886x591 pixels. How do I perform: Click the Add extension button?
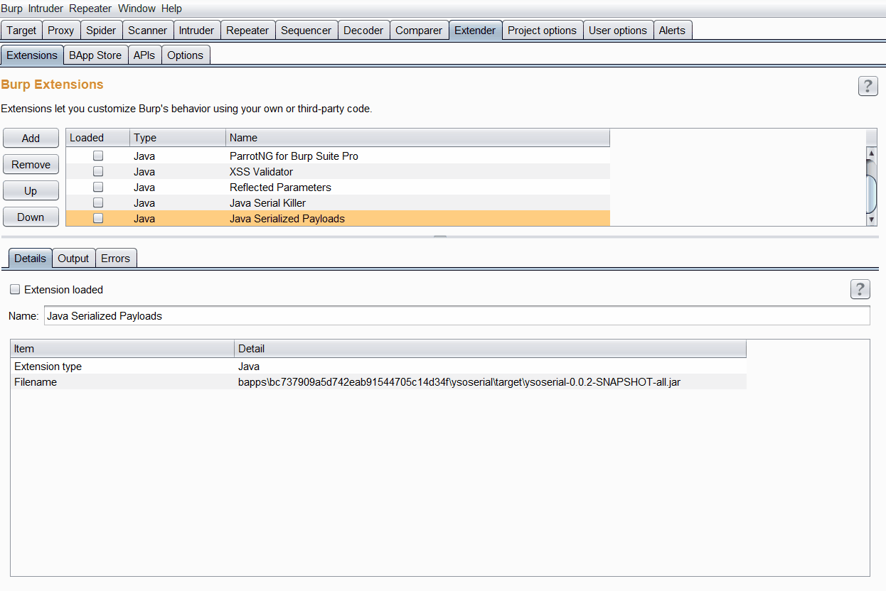click(31, 138)
